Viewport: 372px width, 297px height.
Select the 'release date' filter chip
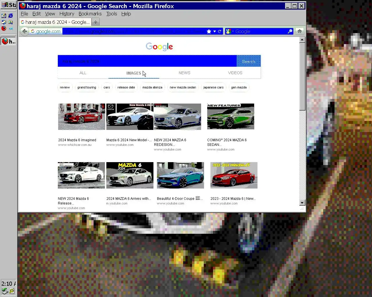pyautogui.click(x=126, y=87)
